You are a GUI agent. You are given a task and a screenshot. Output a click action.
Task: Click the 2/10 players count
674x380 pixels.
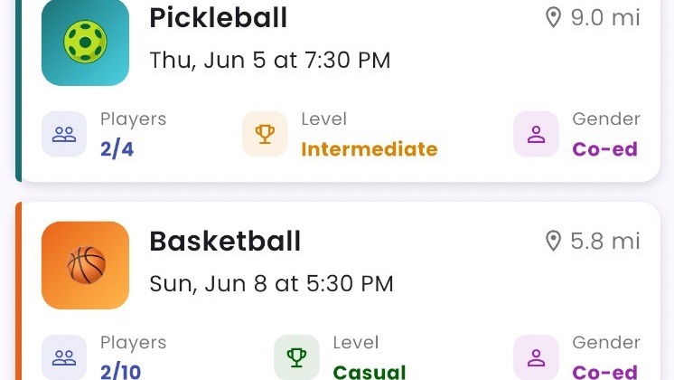click(120, 371)
